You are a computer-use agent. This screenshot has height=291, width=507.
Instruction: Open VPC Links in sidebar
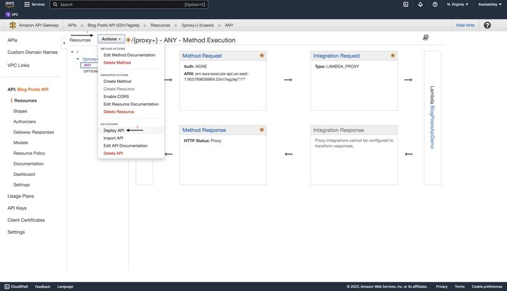tap(18, 65)
